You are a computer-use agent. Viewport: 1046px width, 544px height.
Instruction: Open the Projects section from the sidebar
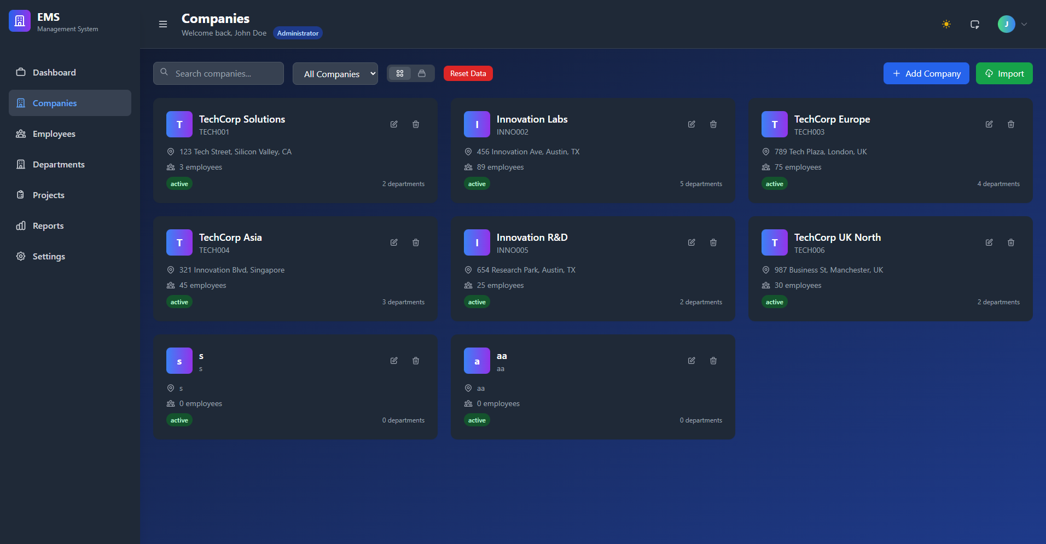[x=48, y=195]
